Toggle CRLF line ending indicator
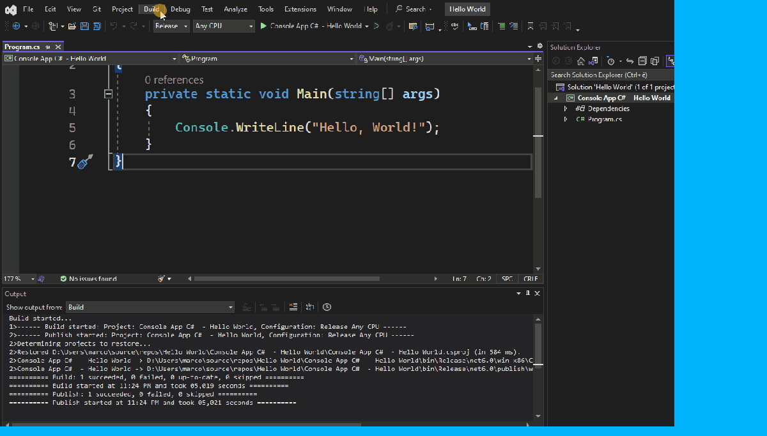Image resolution: width=767 pixels, height=436 pixels. point(531,279)
